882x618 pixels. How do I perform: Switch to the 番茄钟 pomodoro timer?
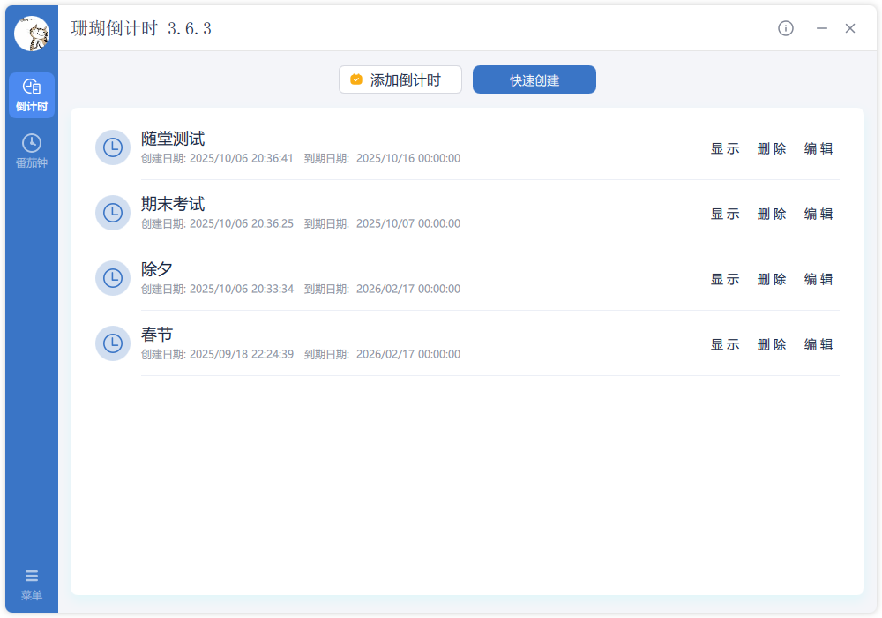pos(31,148)
